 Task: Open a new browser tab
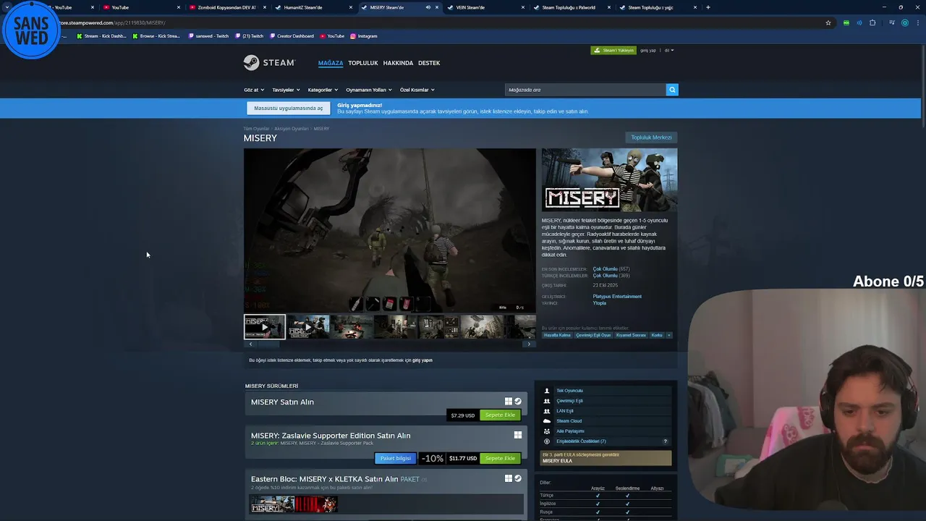708,7
